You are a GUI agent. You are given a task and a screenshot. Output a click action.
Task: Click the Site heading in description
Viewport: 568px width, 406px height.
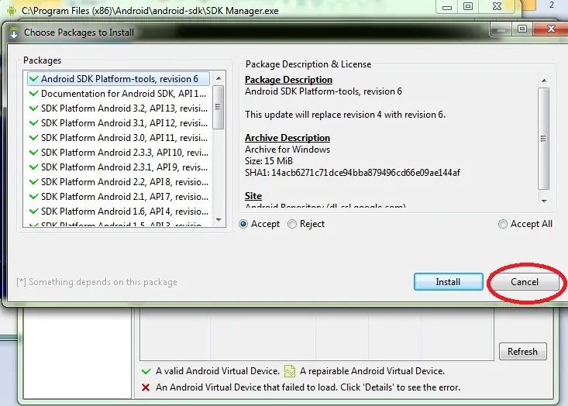253,196
